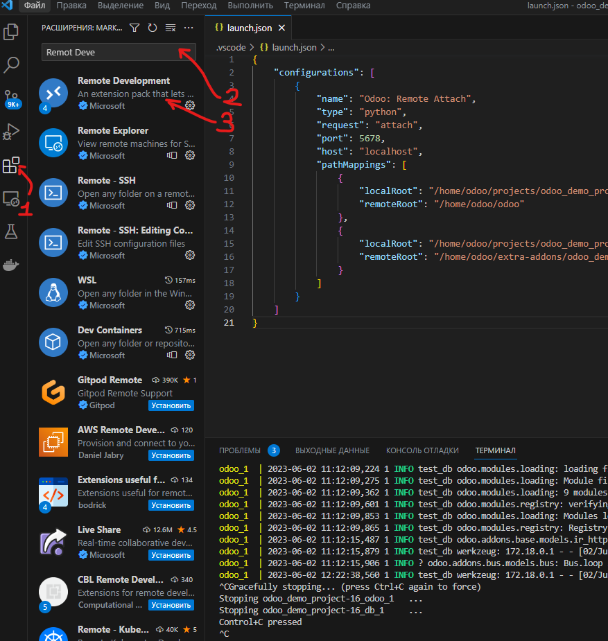Open manage gear for Dev Containers extension
Viewport: 608px width, 641px height.
(190, 355)
